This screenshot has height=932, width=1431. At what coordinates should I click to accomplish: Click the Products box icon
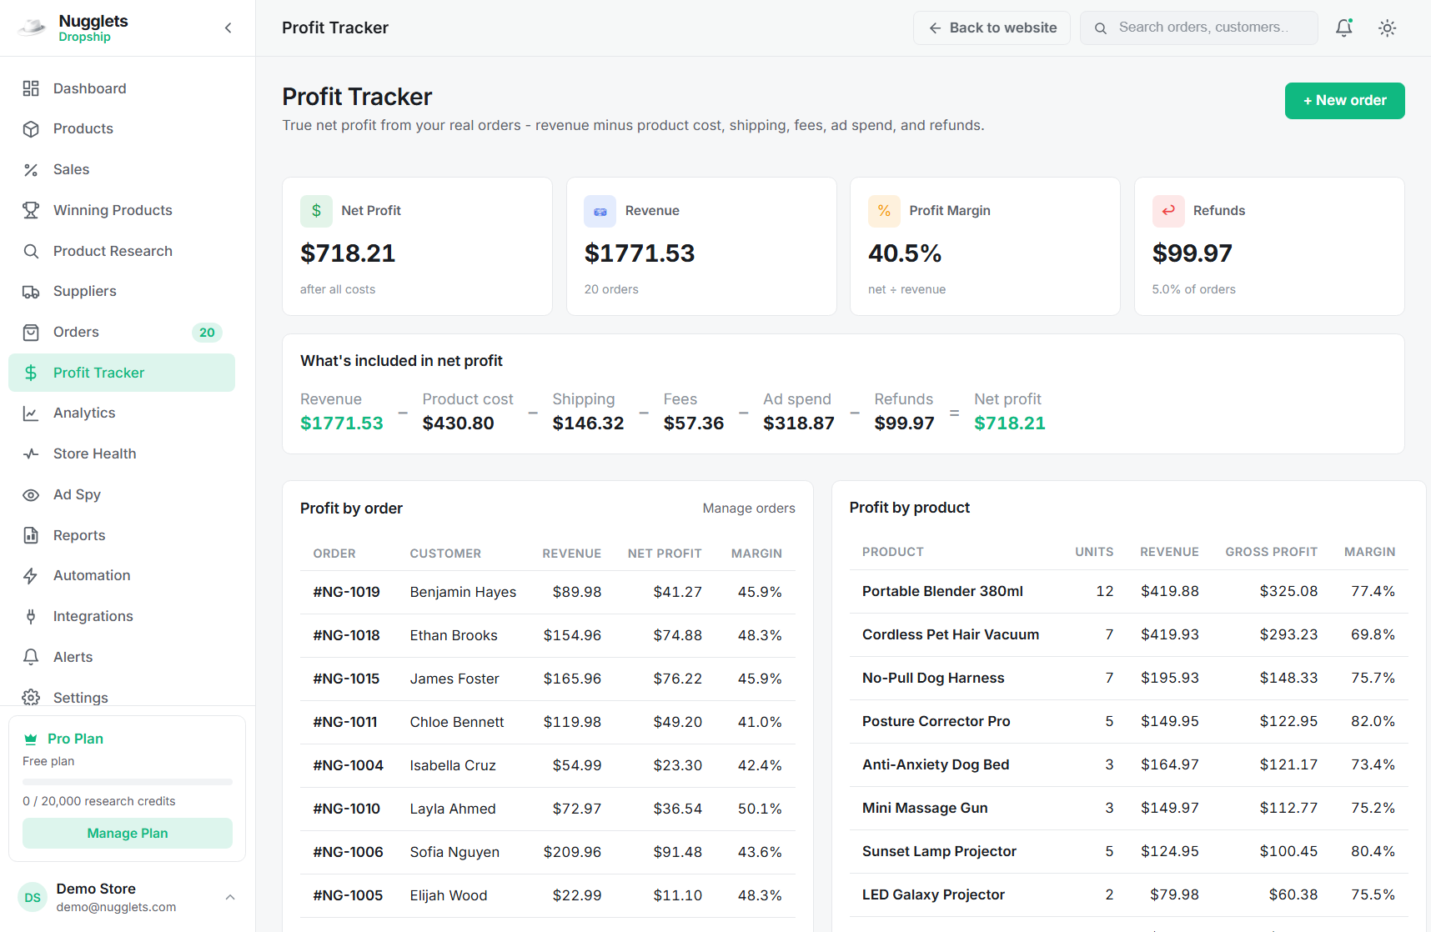[31, 129]
